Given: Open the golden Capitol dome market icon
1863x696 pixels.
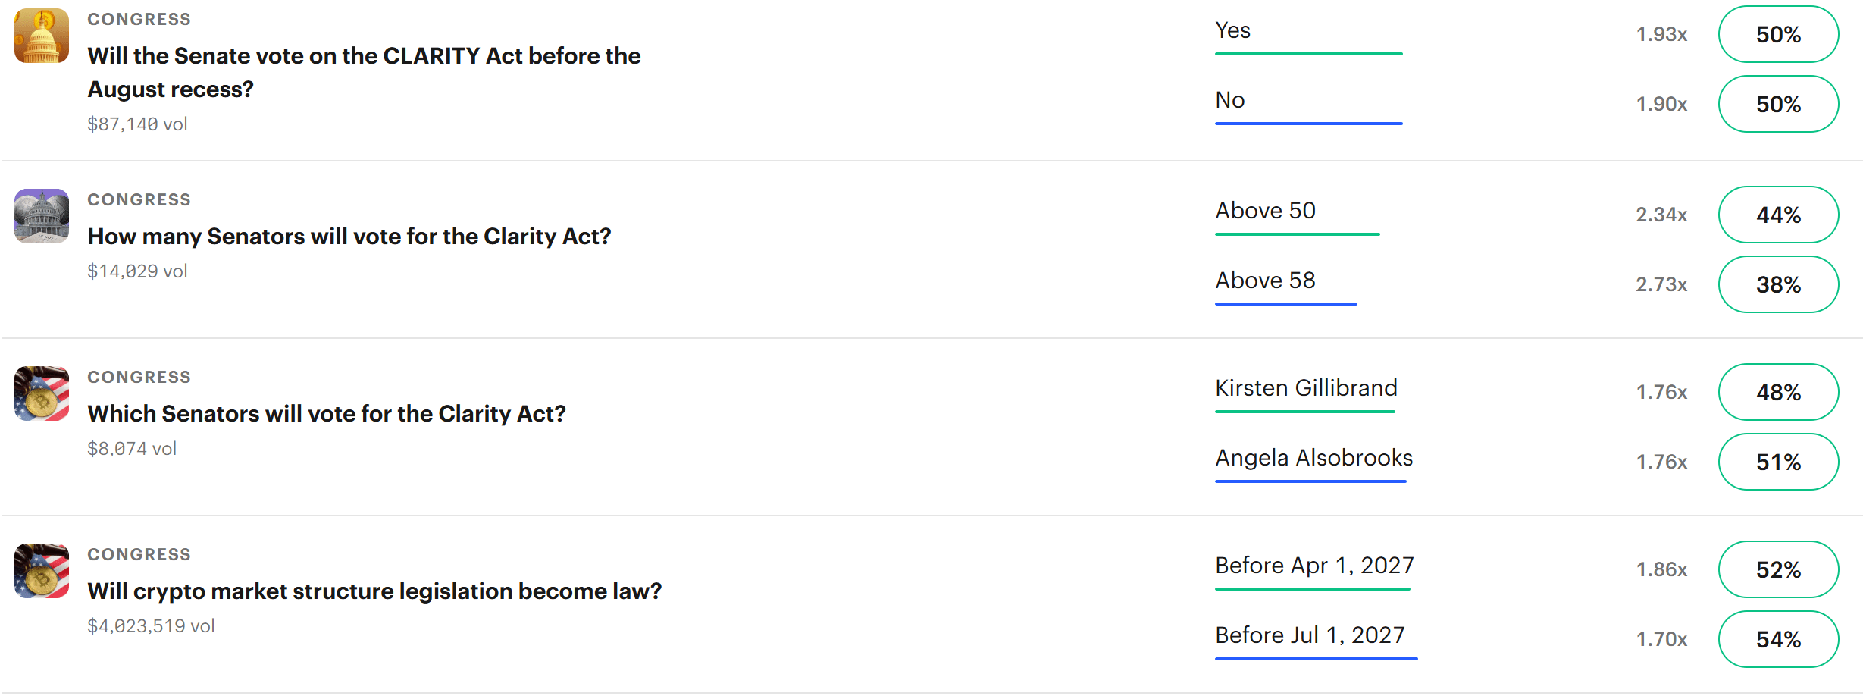Looking at the screenshot, I should click(42, 36).
